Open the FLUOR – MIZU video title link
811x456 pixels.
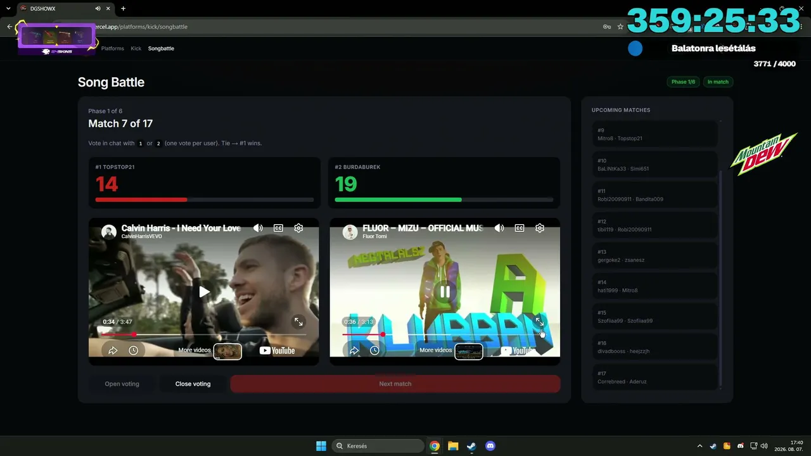point(423,228)
